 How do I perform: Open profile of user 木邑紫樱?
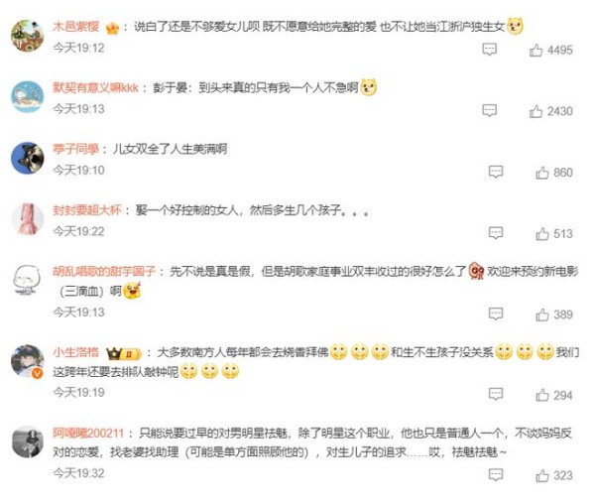tap(76, 26)
